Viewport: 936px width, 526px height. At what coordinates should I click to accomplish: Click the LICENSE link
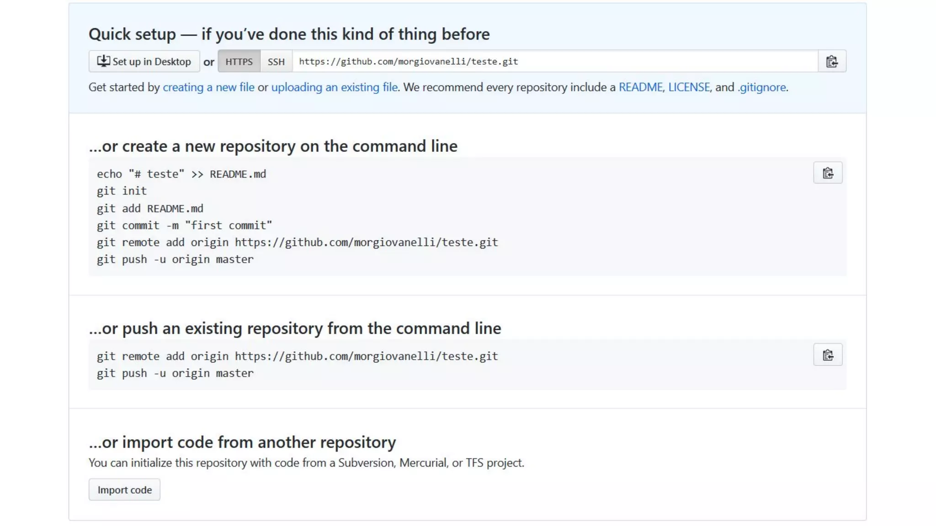click(x=689, y=87)
